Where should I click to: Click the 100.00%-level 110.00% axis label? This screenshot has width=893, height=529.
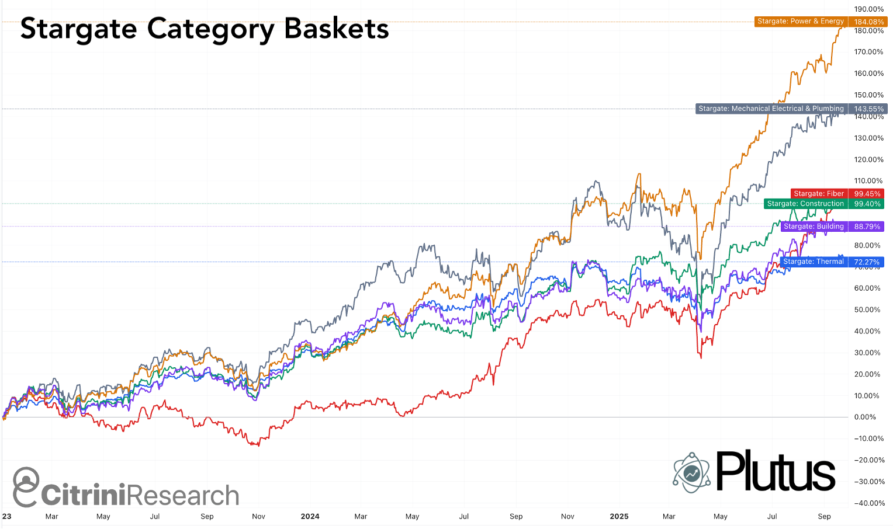868,181
